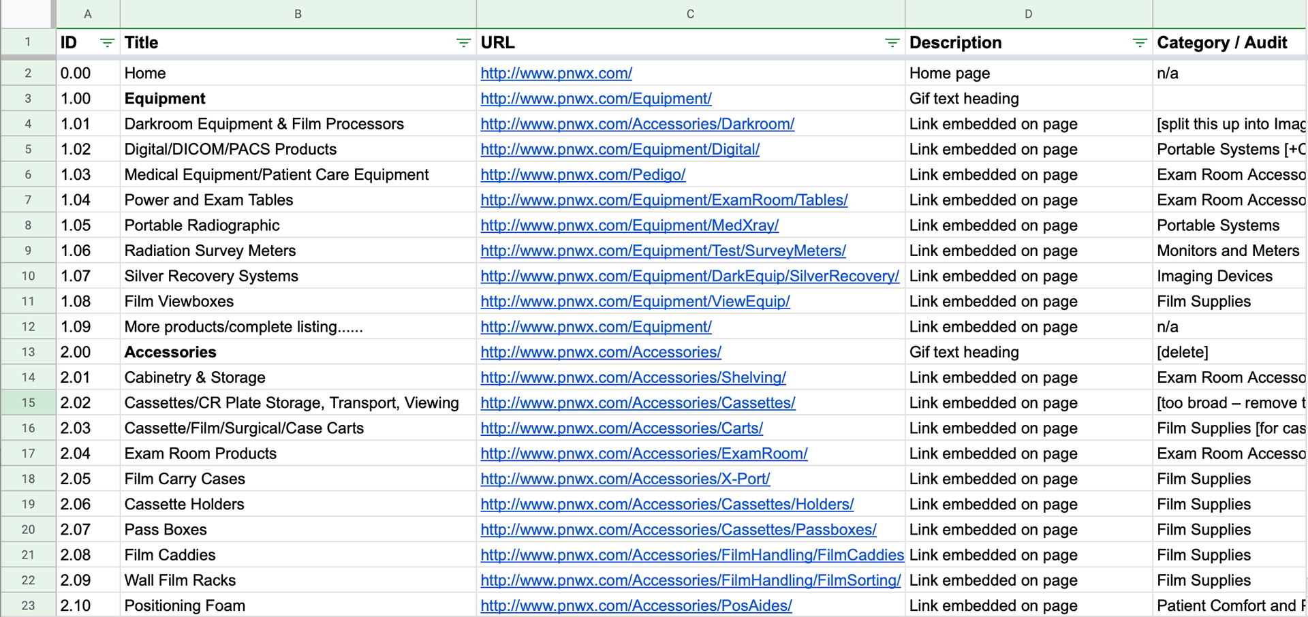Open the Accessories/ link in row 13
Screen dimensions: 1308x617
601,352
